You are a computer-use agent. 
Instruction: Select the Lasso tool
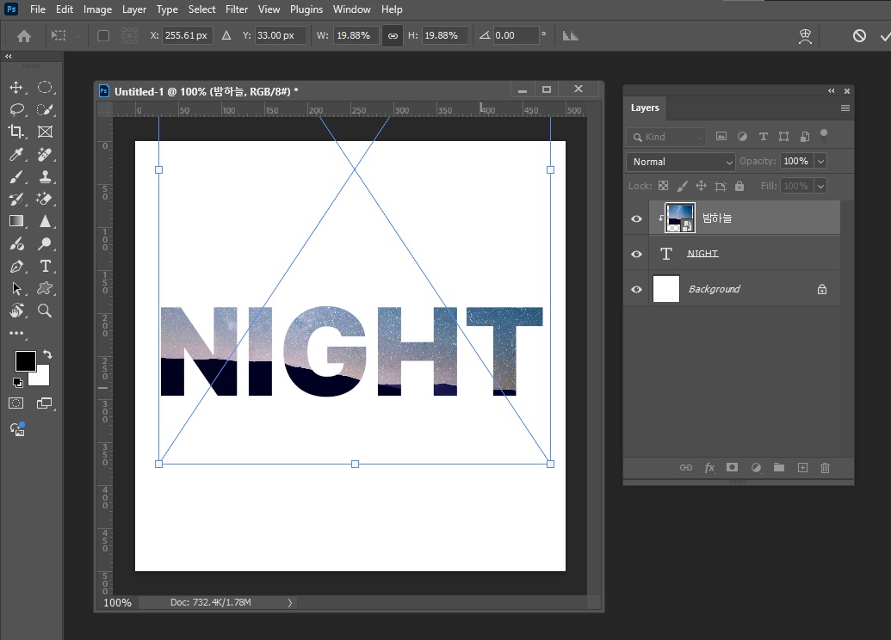click(x=16, y=109)
